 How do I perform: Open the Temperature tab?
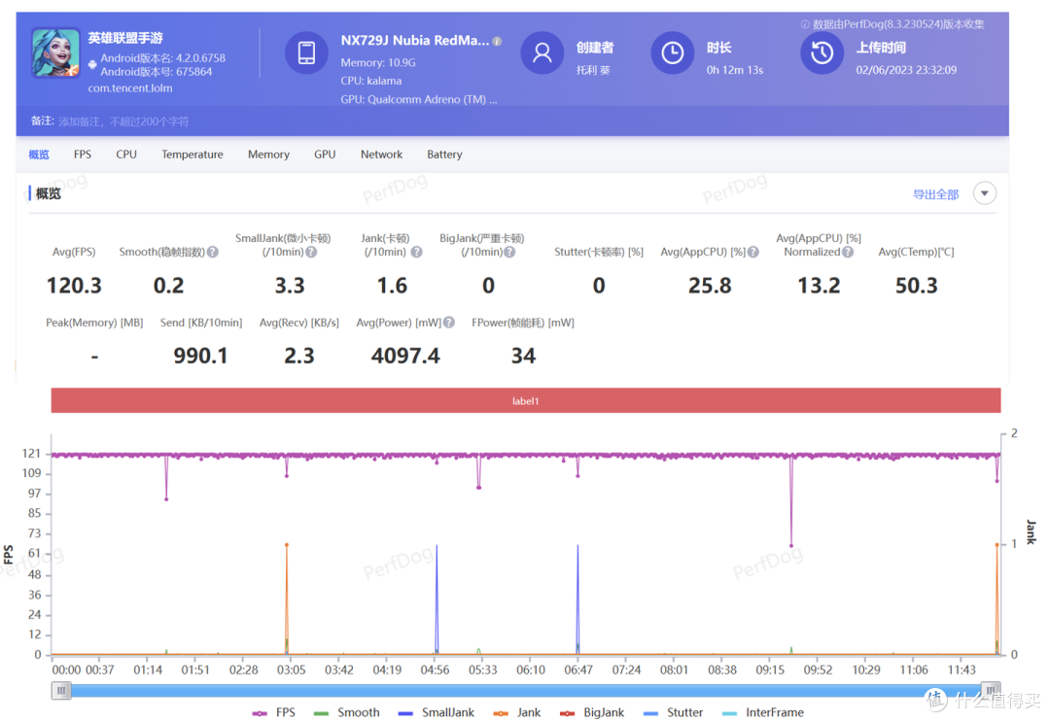click(x=192, y=155)
